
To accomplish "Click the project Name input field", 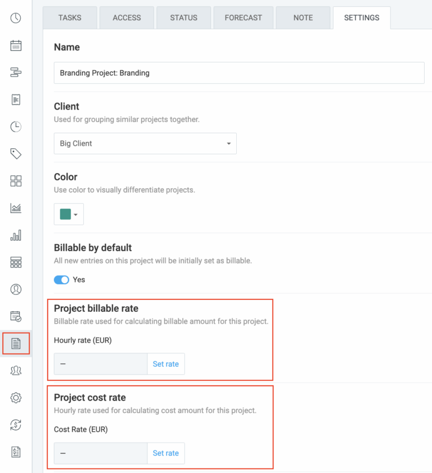I will click(x=239, y=73).
